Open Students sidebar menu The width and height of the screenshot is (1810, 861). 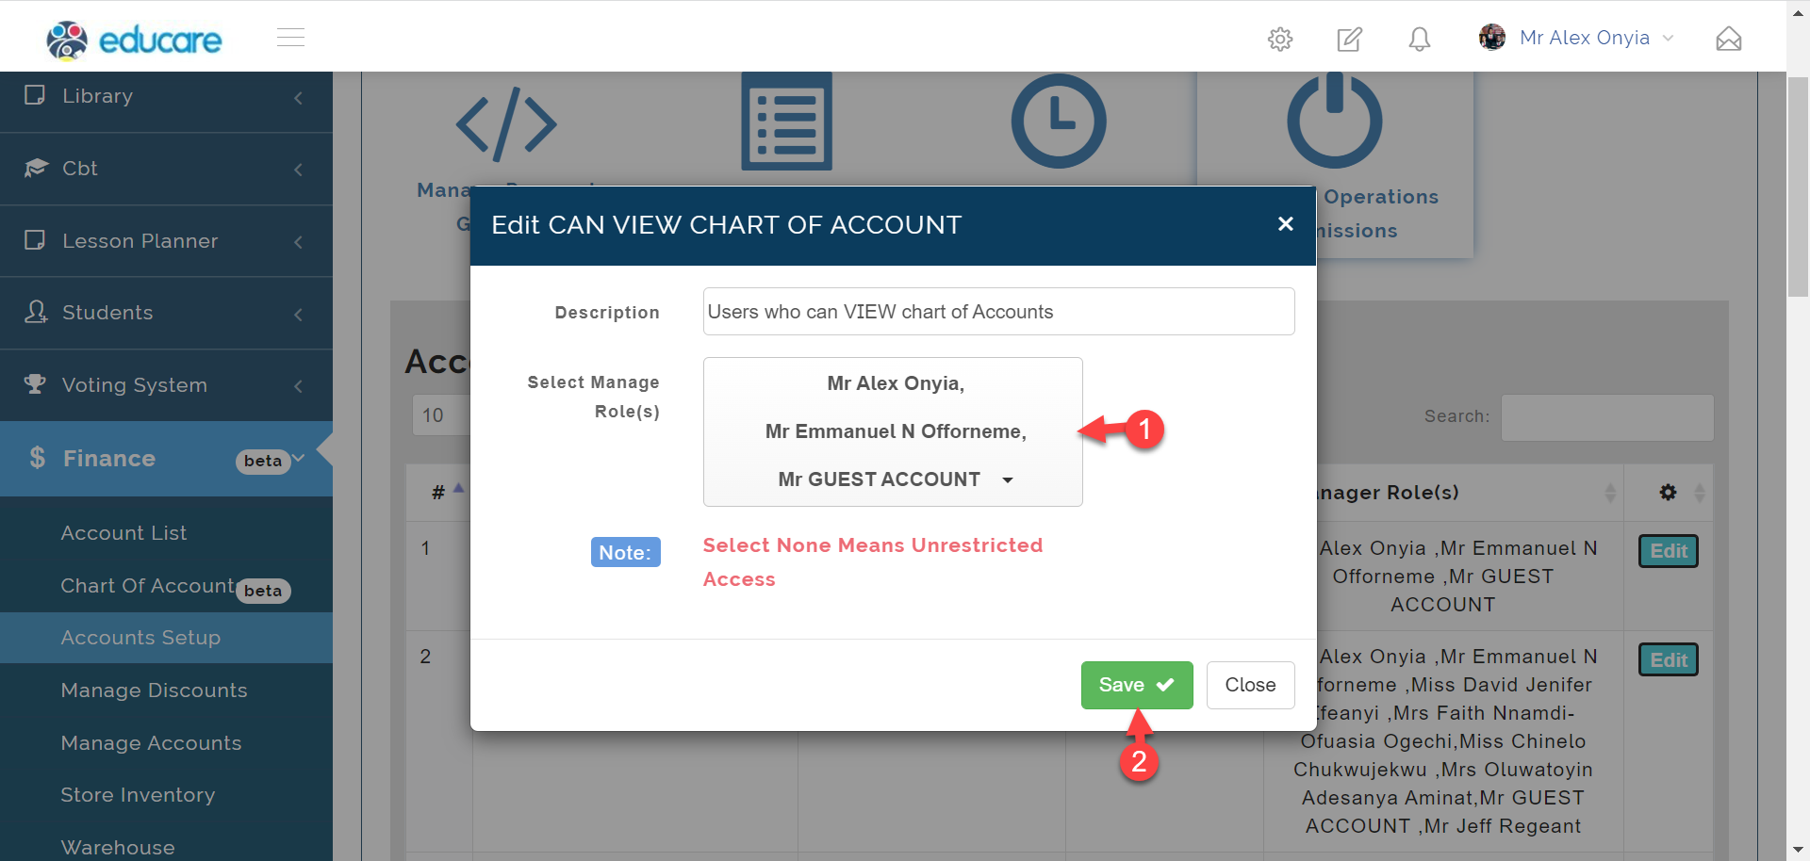[166, 313]
